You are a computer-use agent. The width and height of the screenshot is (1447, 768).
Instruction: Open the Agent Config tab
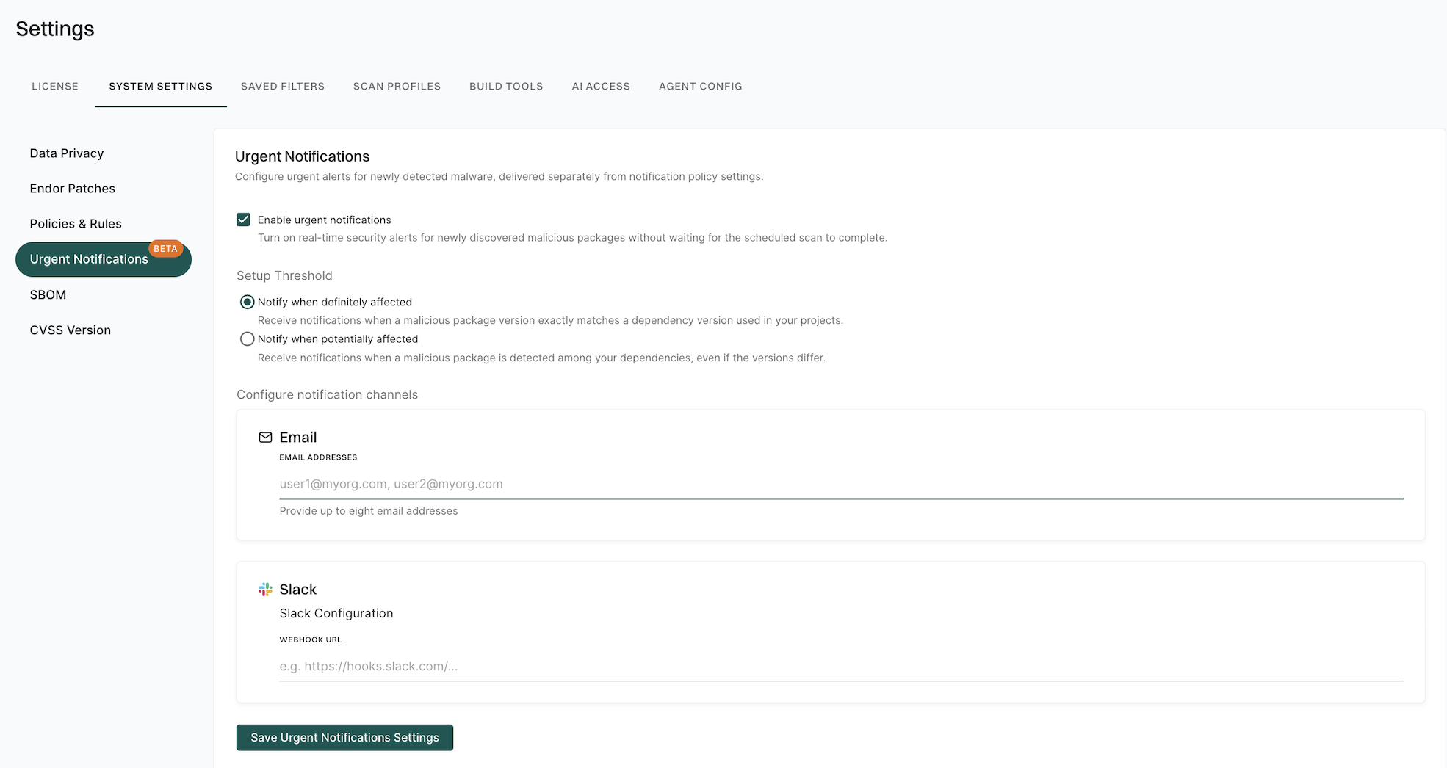coord(700,87)
